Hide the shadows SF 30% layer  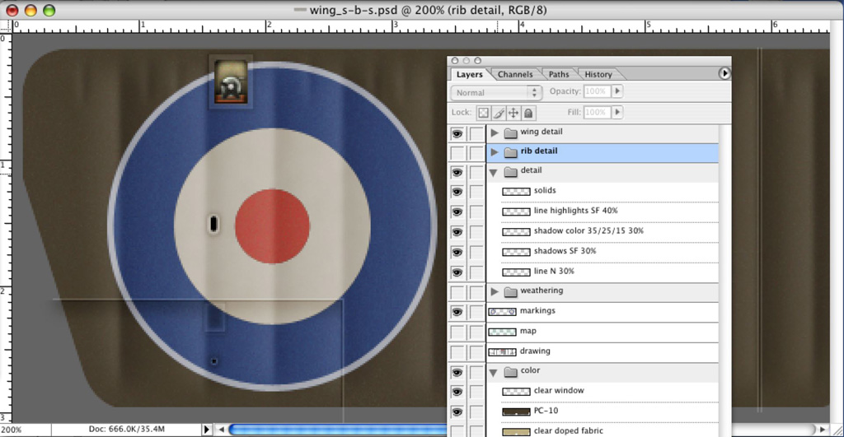[457, 252]
